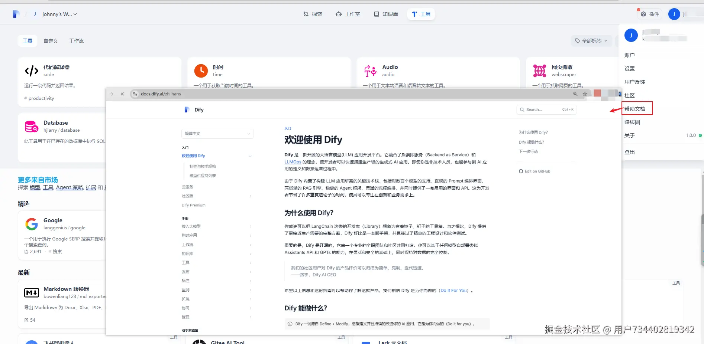Open 特性与技术规格 in docs sidebar
The height and width of the screenshot is (344, 704).
(203, 166)
